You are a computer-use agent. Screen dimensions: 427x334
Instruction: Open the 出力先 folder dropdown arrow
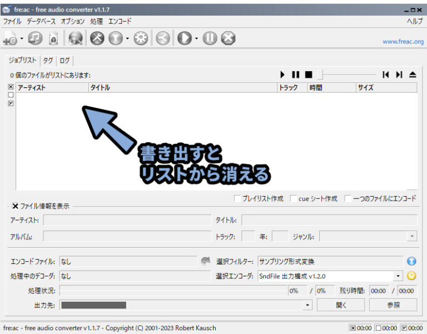pos(307,305)
